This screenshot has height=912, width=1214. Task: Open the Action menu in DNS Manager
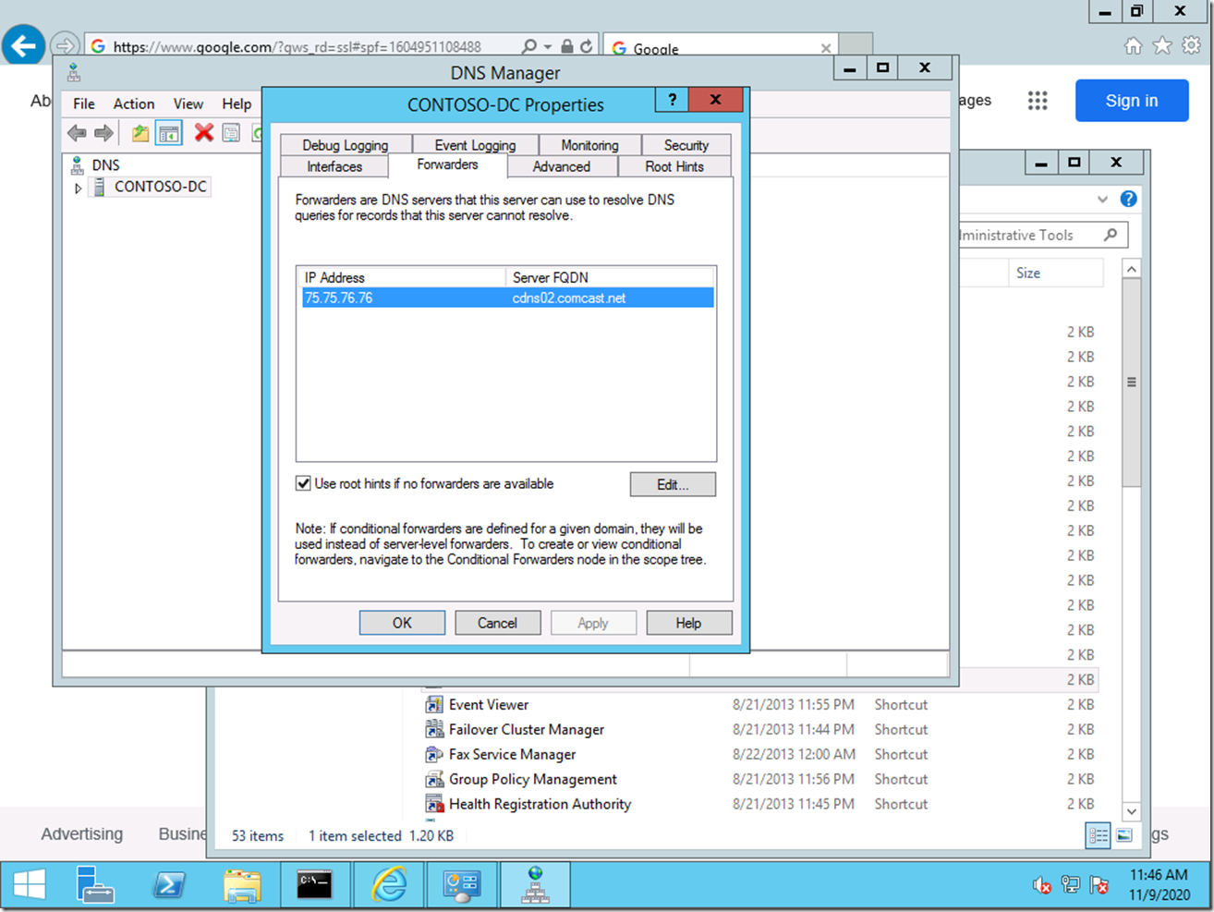click(134, 103)
